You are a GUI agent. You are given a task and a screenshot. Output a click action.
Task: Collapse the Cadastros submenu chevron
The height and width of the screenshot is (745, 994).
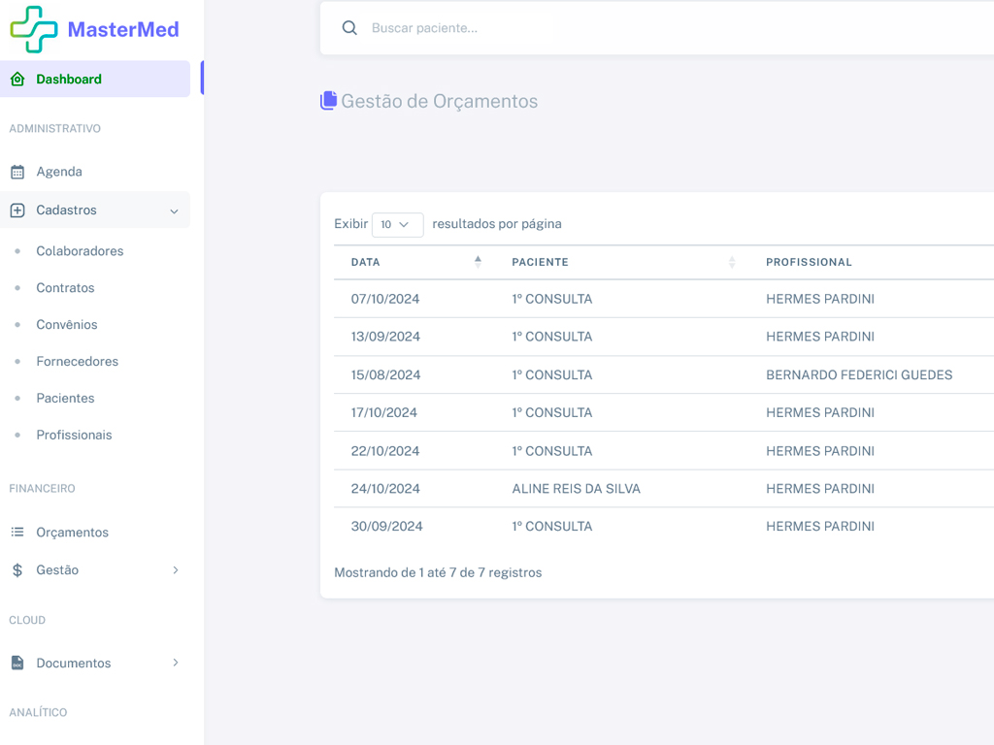pyautogui.click(x=174, y=211)
